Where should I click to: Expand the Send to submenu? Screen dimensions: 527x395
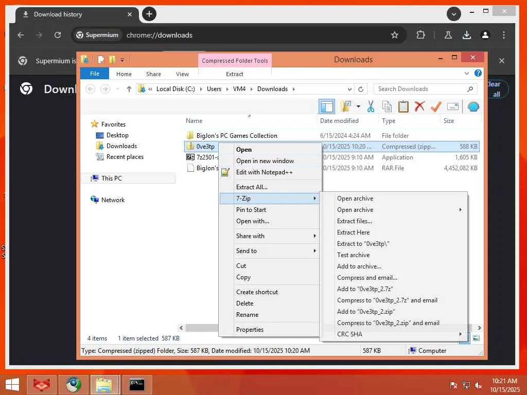tap(269, 251)
